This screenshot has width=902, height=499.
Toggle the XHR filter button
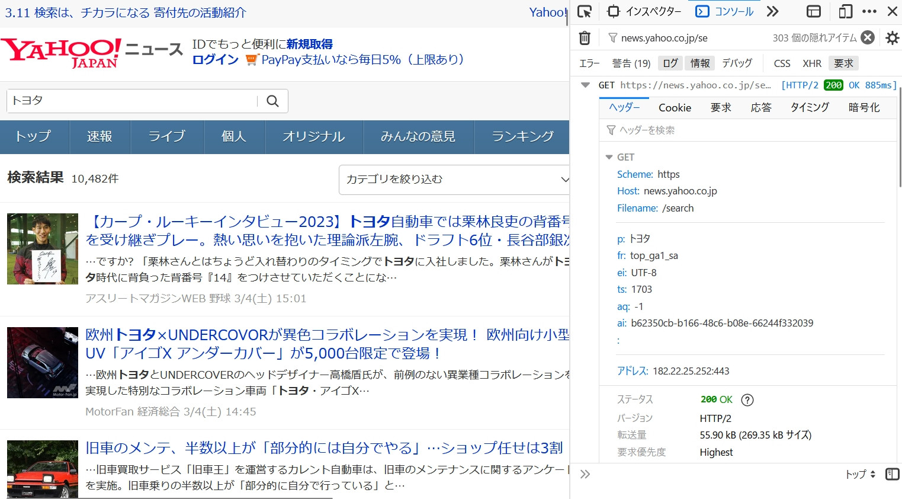[812, 63]
